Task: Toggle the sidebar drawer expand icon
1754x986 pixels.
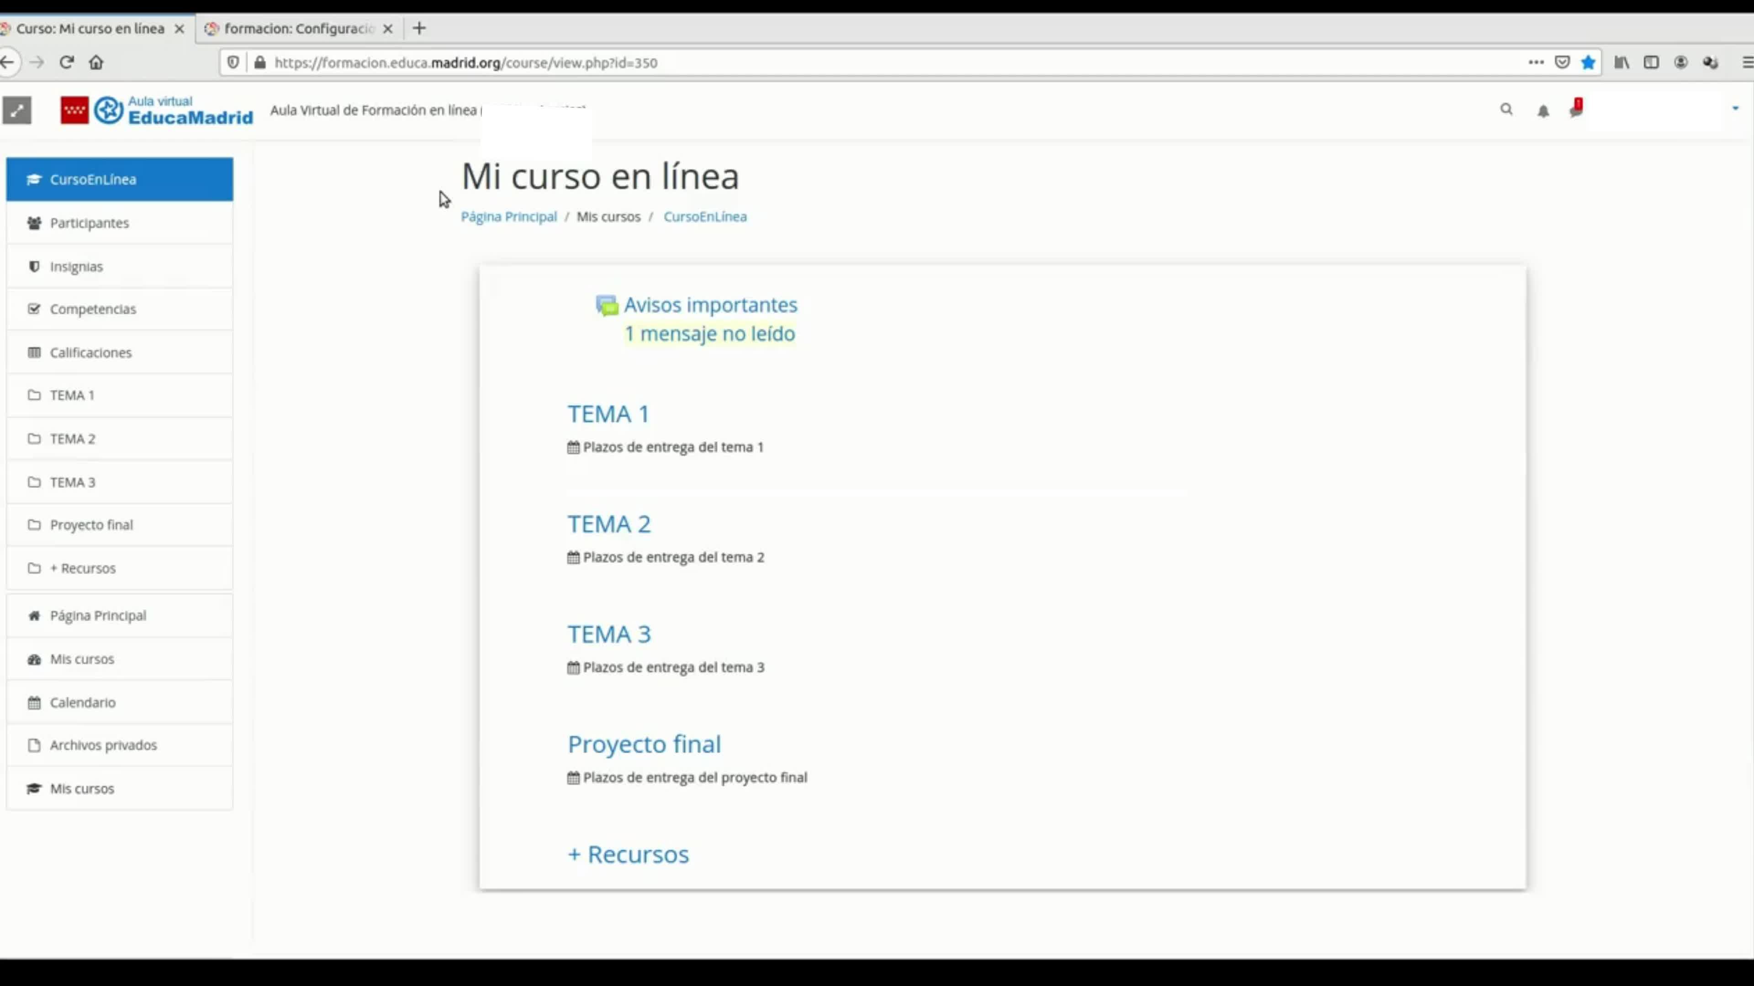Action: 17,110
